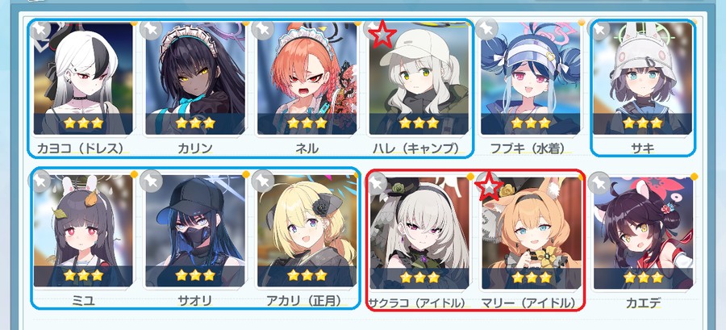Screen dimensions: 726x330
Task: Click the カリン name label
Action: (x=195, y=148)
